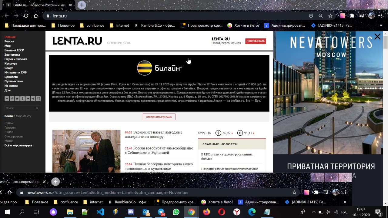The width and height of the screenshot is (388, 218).
Task: Open confluence bookmarks folder in top window
Action: (x=92, y=25)
